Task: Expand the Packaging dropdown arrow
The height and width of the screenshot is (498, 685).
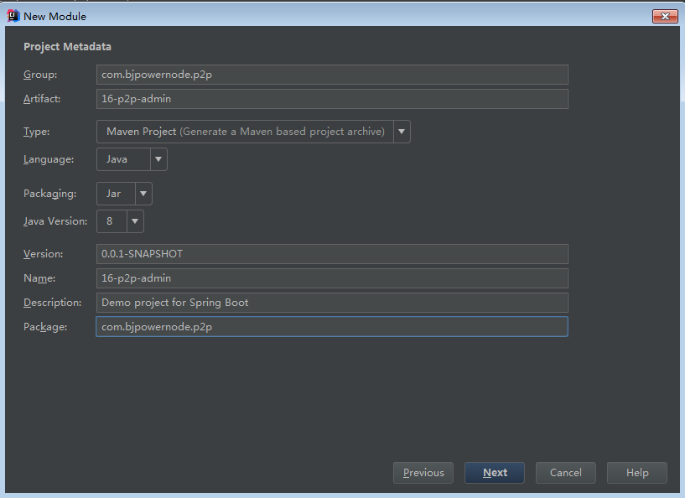Action: (143, 194)
